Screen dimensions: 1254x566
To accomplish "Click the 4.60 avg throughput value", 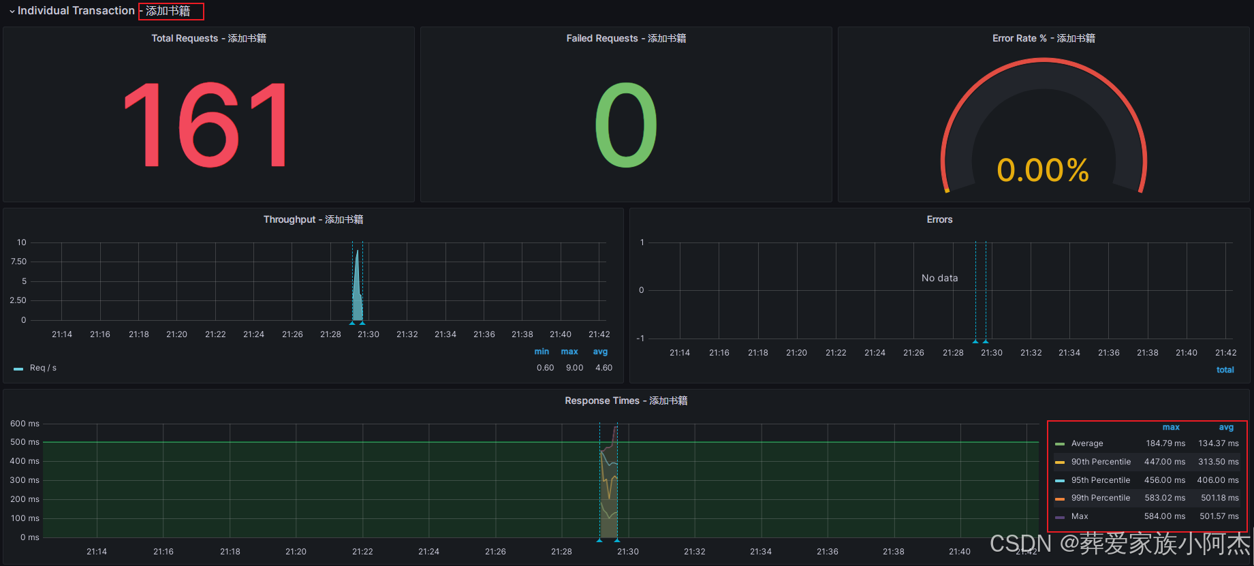I will click(604, 368).
